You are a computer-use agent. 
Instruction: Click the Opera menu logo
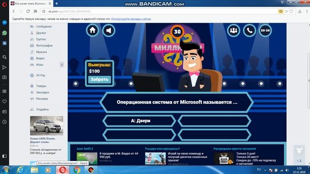coord(4,4)
